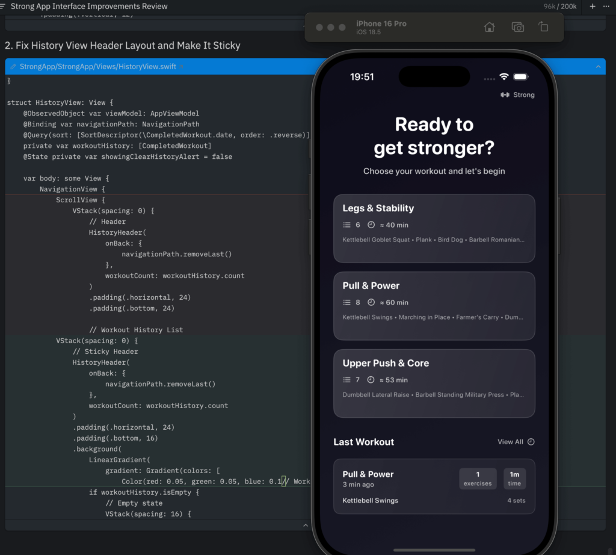Image resolution: width=616 pixels, height=555 pixels.
Task: Open the three-dots more options menu
Action: click(606, 7)
